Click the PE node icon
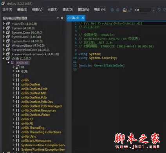Viewport: 166px width, 153px height. pos(18,67)
